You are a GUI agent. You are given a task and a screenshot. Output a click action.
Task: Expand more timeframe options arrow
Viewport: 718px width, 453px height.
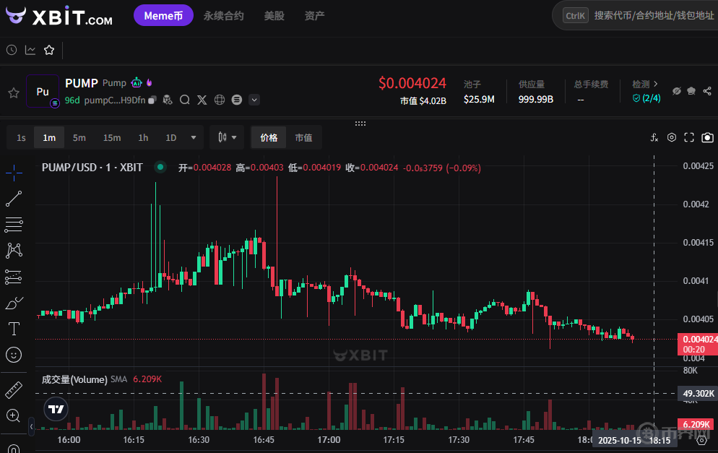(194, 137)
